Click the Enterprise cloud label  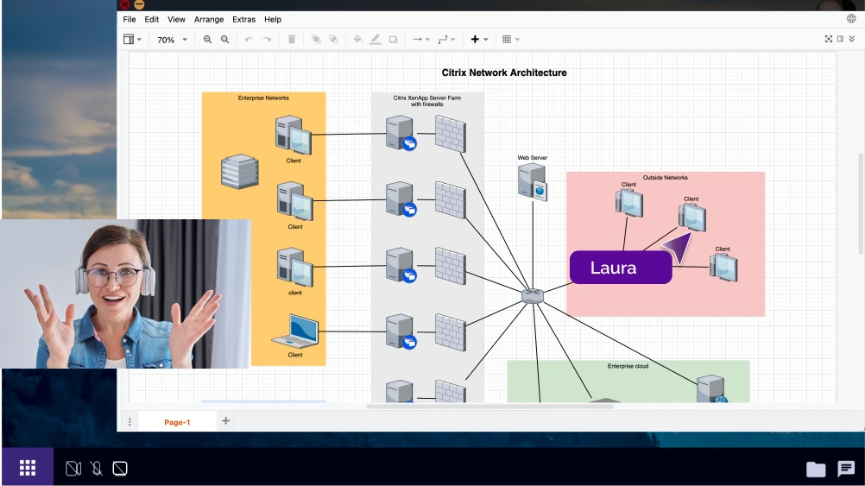[628, 366]
